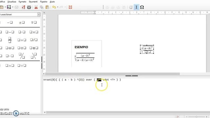
Task: Click the zoom in plus button
Action: pos(207,117)
